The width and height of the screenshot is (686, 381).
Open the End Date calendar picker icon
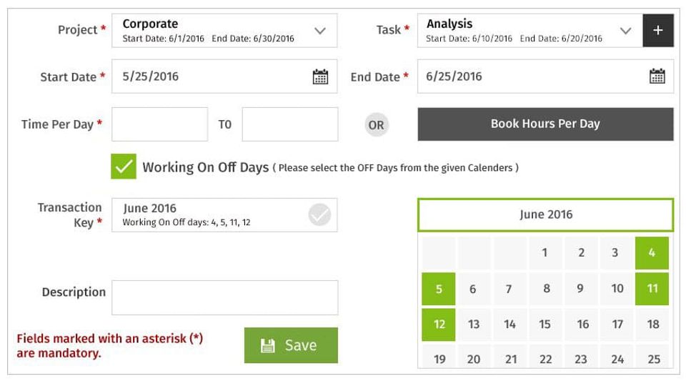coord(657,77)
